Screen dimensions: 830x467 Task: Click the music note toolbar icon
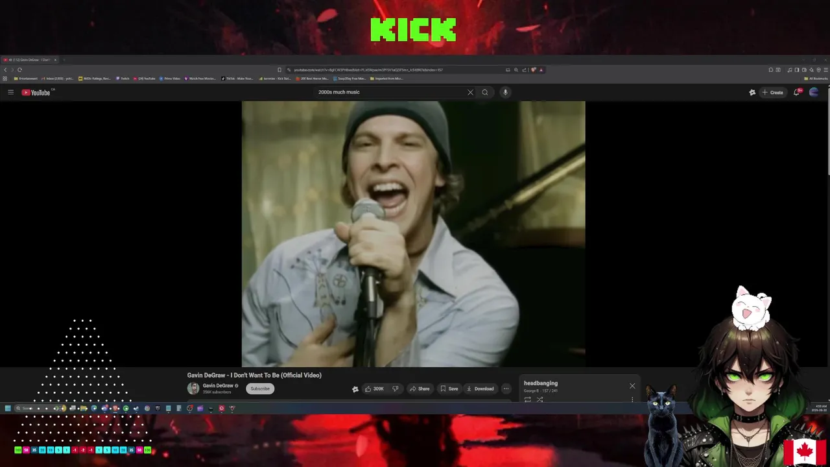point(789,70)
